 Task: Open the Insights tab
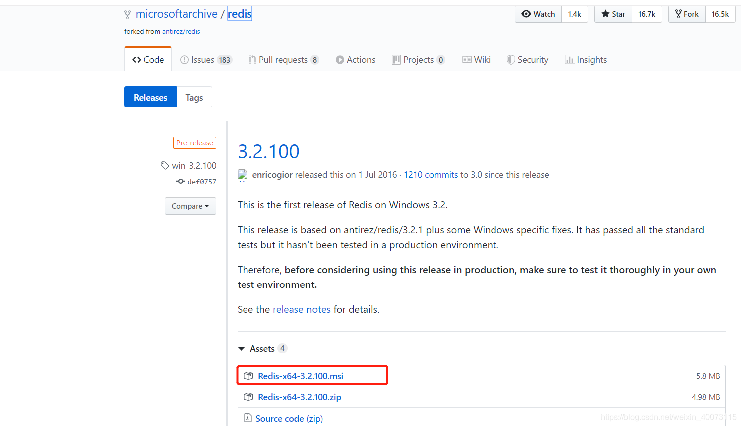pos(586,60)
